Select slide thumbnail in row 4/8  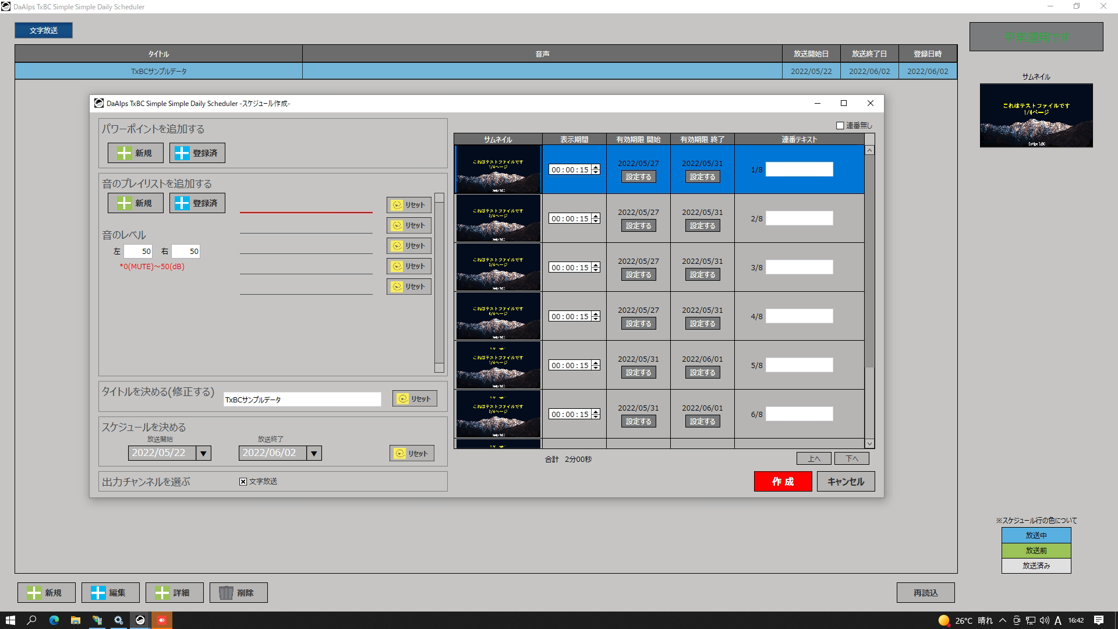pos(498,316)
